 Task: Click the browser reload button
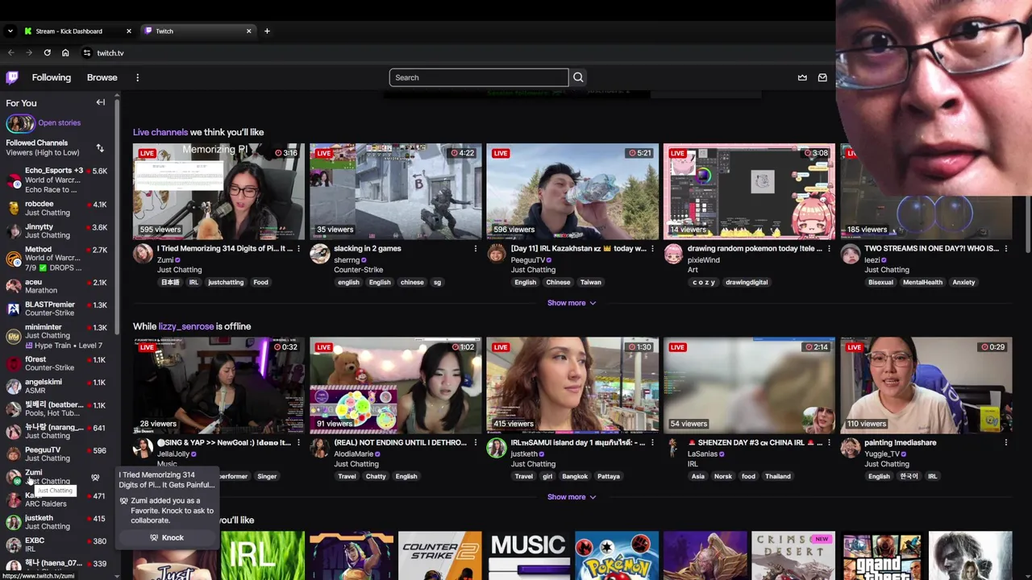click(47, 53)
